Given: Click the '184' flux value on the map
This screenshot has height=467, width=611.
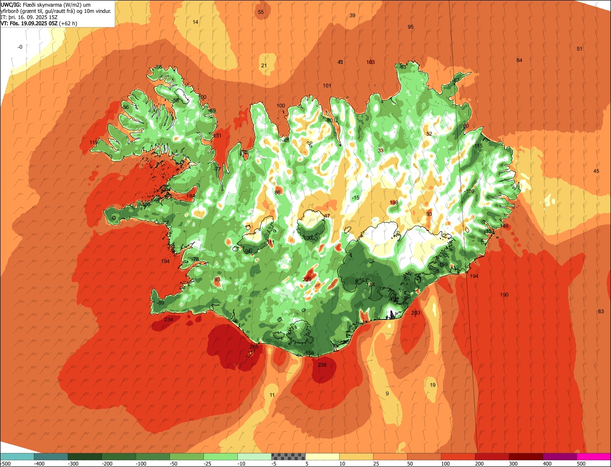Looking at the screenshot, I should 191,196.
